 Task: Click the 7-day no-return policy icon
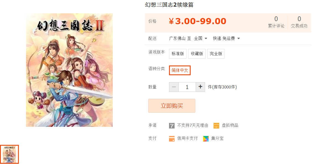[172, 125]
